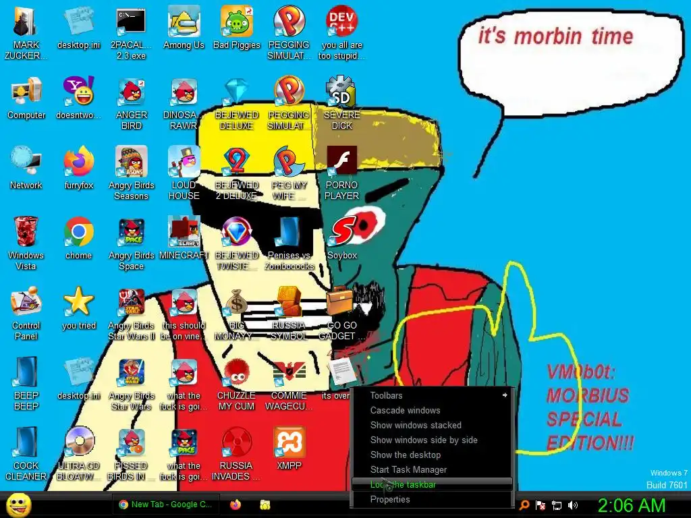Select the Soybox desktop icon
This screenshot has width=691, height=518.
(x=342, y=238)
